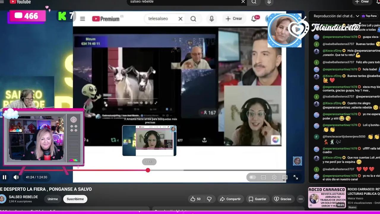Click the '2,98 K suscriptores' text
This screenshot has width=380, height=214.
20,202
